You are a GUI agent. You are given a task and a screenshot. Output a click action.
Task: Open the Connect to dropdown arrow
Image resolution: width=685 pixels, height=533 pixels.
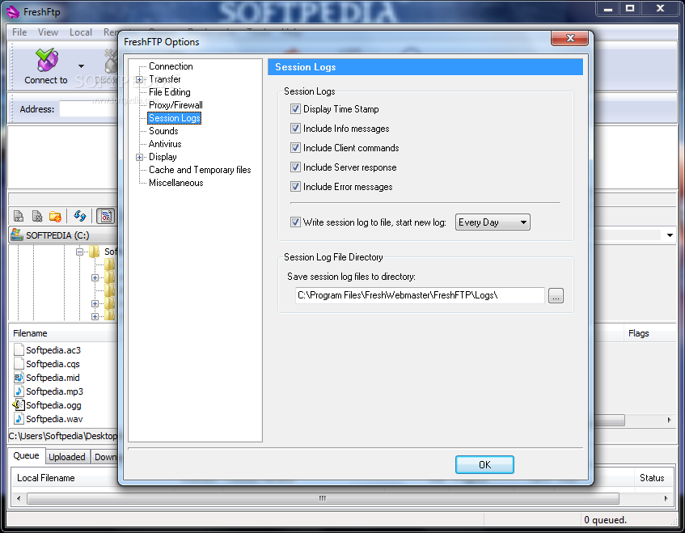[81, 66]
